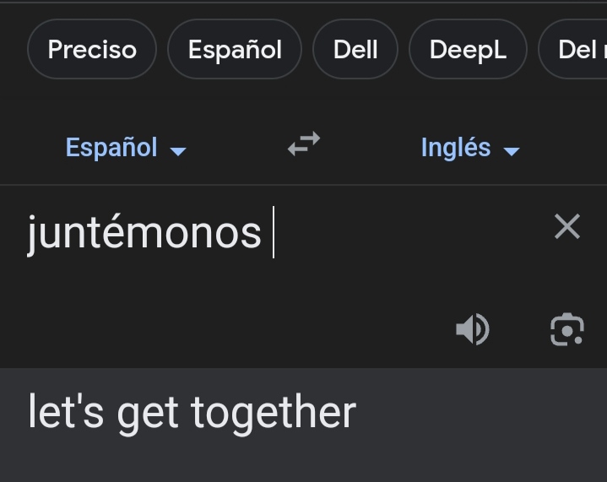Viewport: 607px width, 482px height.
Task: Expand the Español source language arrow
Action: click(x=178, y=151)
